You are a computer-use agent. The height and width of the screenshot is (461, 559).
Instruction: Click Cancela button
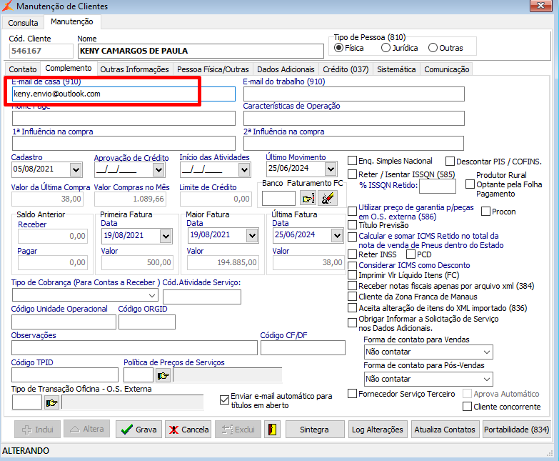[188, 430]
